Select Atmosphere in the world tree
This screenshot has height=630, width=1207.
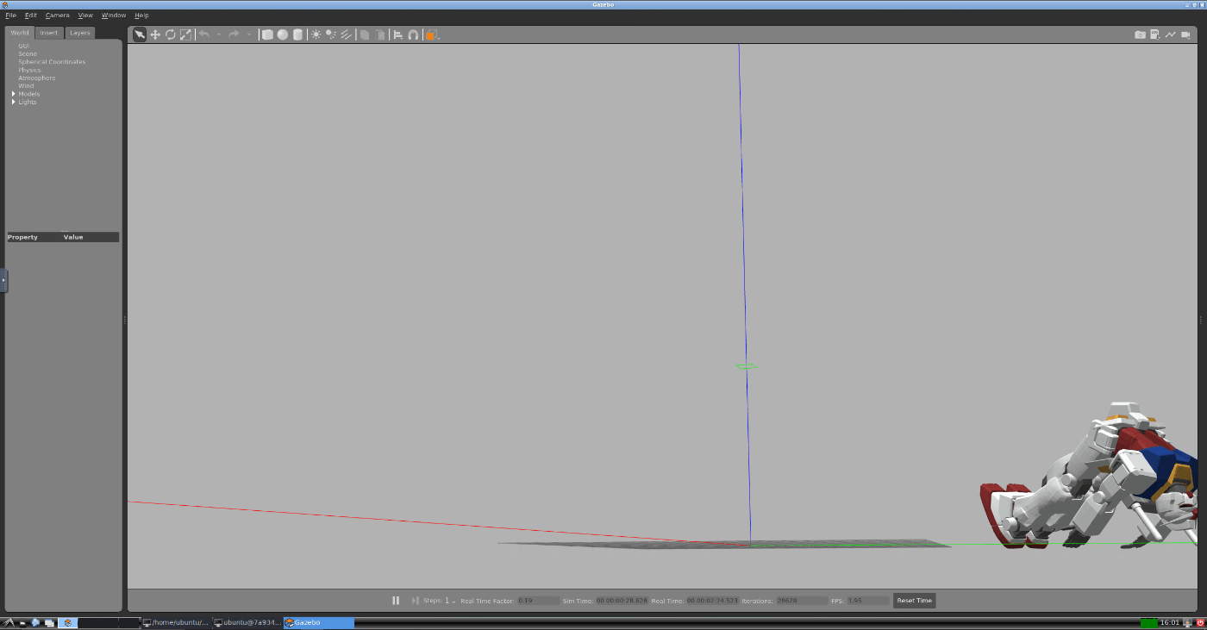[37, 78]
